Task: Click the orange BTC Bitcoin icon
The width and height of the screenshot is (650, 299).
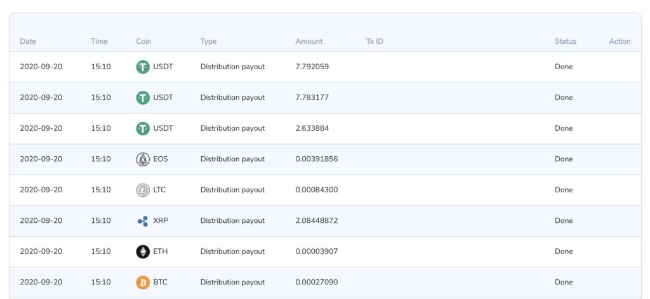Action: pos(143,282)
